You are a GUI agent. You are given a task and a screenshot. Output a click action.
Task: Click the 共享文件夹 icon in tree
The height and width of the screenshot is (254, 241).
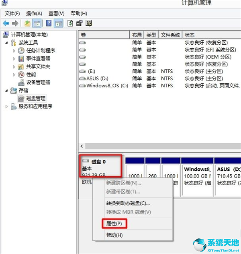click(x=21, y=67)
